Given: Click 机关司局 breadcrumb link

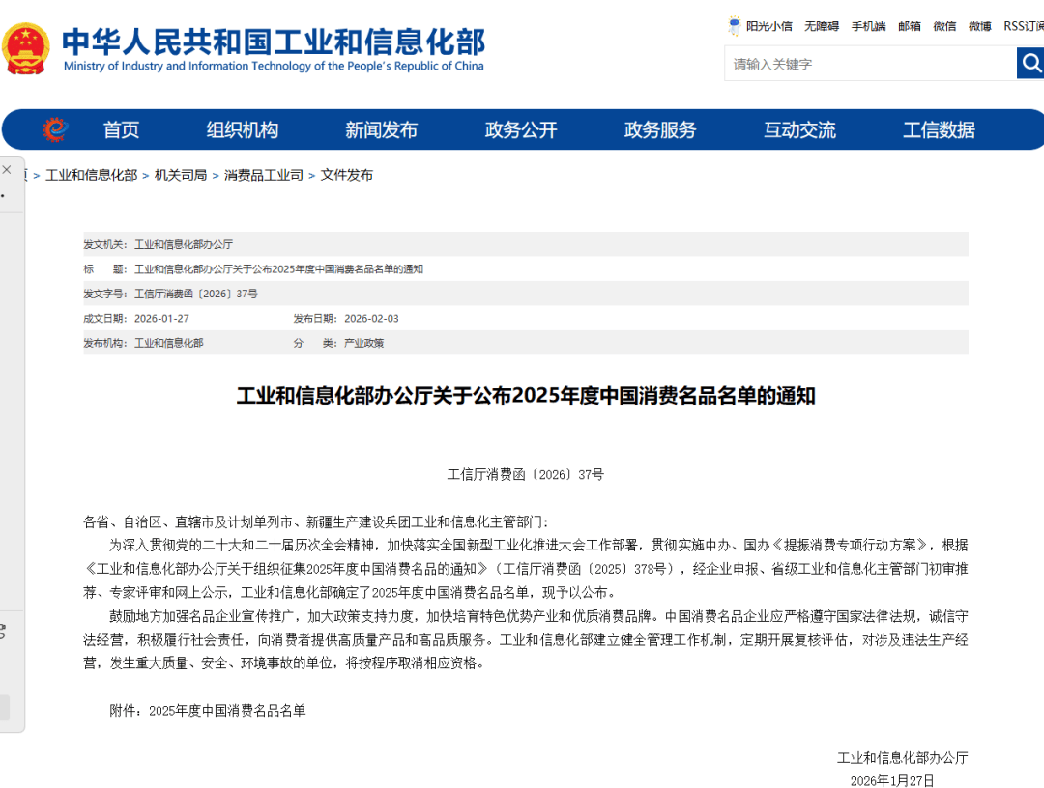Looking at the screenshot, I should pos(181,175).
